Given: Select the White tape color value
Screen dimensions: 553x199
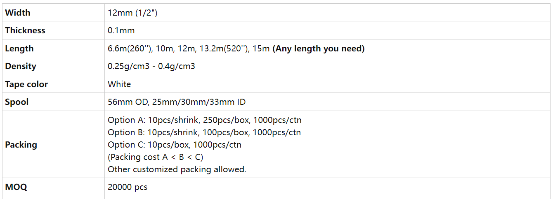Looking at the screenshot, I should click(119, 84).
